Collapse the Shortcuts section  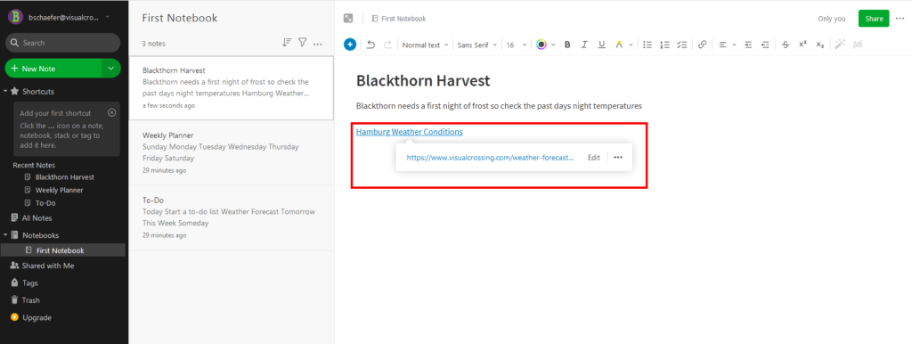(6, 92)
